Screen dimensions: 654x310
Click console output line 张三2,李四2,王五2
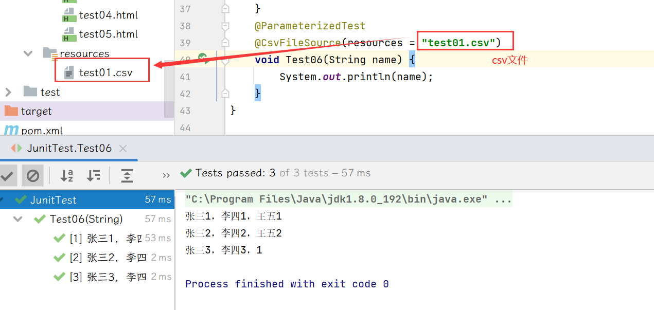pyautogui.click(x=234, y=233)
